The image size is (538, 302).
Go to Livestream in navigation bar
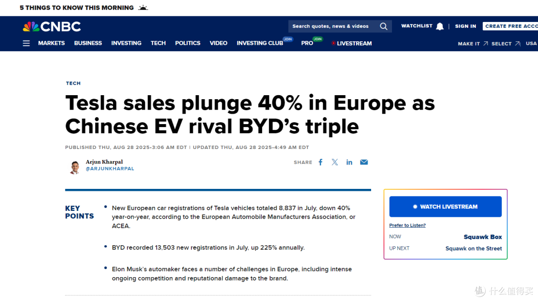click(352, 43)
